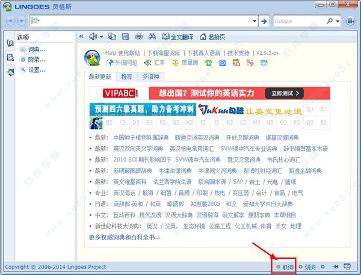
Task: Click the 立即测试 button on the VIPABC banner
Action: [285, 93]
